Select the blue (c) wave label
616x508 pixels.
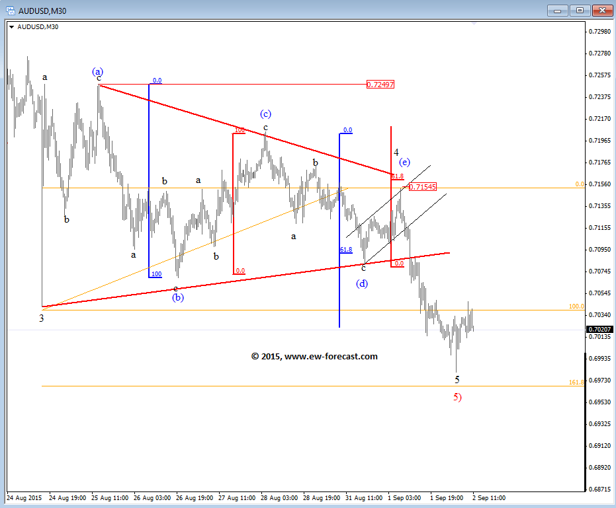[x=265, y=114]
